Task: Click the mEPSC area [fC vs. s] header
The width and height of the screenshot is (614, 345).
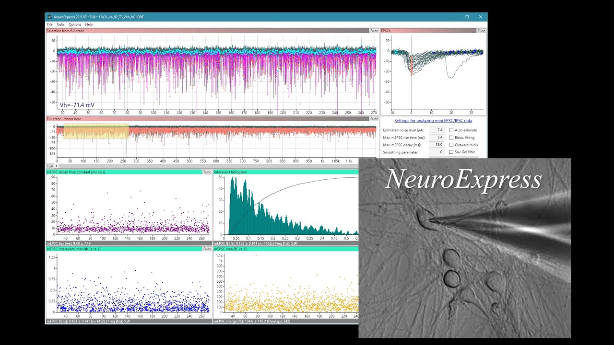Action: coord(286,249)
